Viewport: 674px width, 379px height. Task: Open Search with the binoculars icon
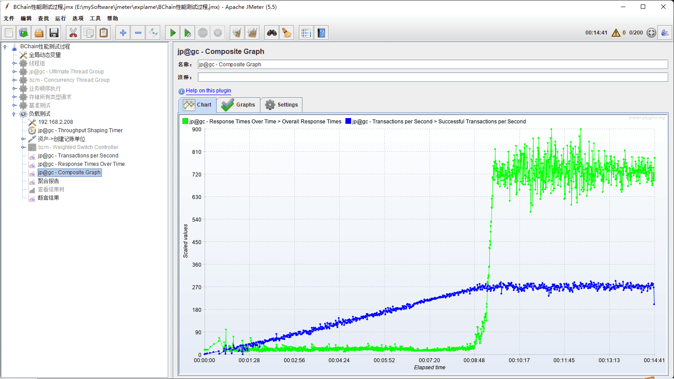coord(271,33)
